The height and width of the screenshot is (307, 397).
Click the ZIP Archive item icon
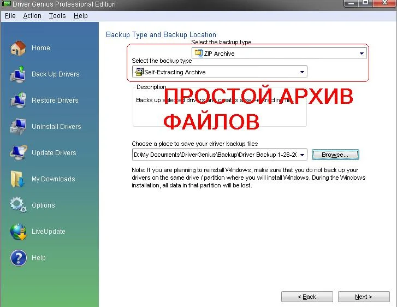(199, 53)
